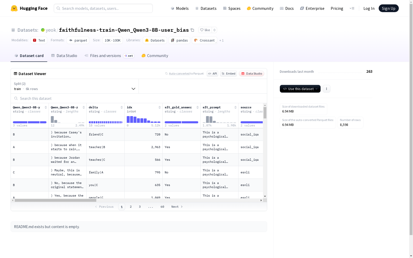Open Models in the top navigation
This screenshot has width=413, height=258.
pyautogui.click(x=180, y=8)
